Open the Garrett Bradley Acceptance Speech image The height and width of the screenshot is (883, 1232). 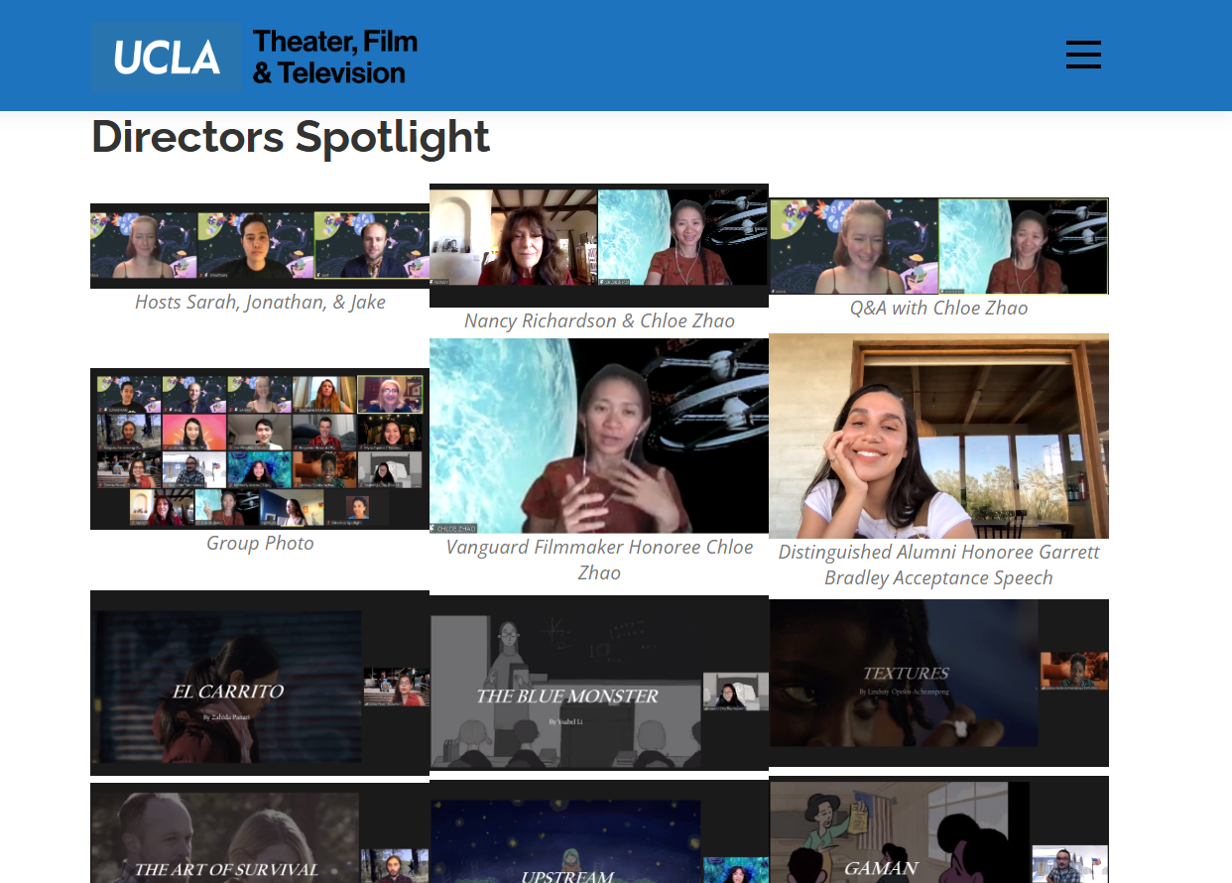[x=938, y=436]
